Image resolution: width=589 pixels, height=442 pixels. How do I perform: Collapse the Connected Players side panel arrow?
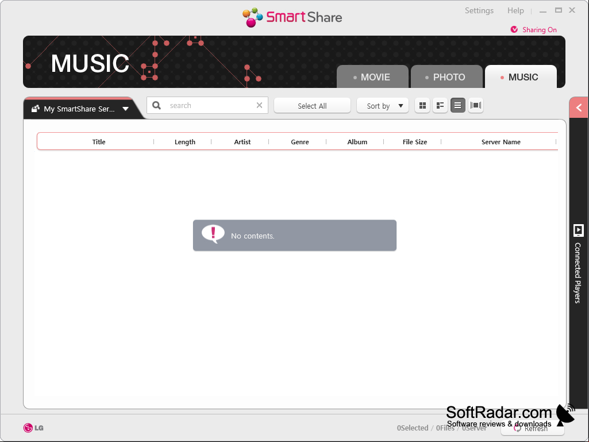click(x=579, y=108)
